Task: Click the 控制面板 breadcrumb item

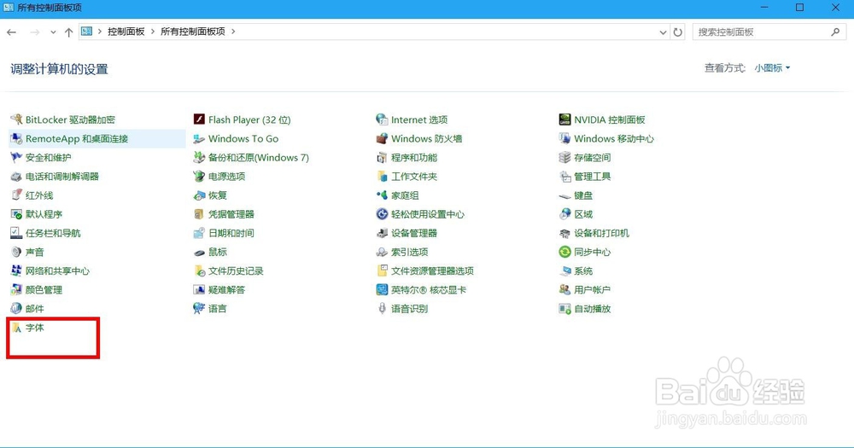Action: [126, 32]
